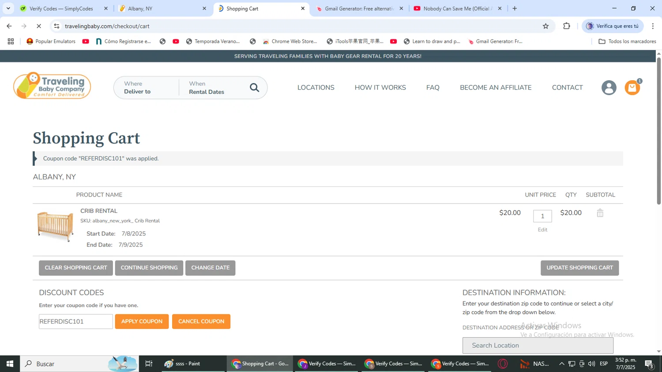Click the Windows taskbar search box
This screenshot has height=372, width=662.
pyautogui.click(x=79, y=364)
